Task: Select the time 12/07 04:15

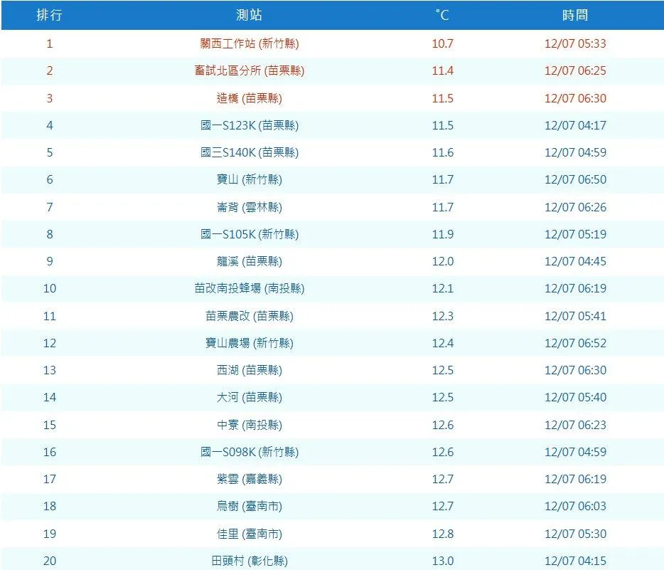Action: (x=575, y=561)
